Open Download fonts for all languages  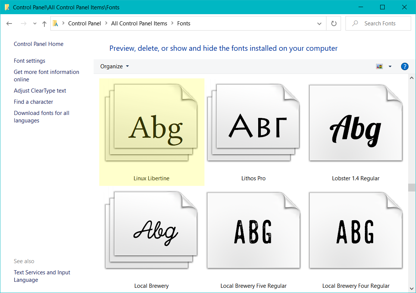[41, 117]
